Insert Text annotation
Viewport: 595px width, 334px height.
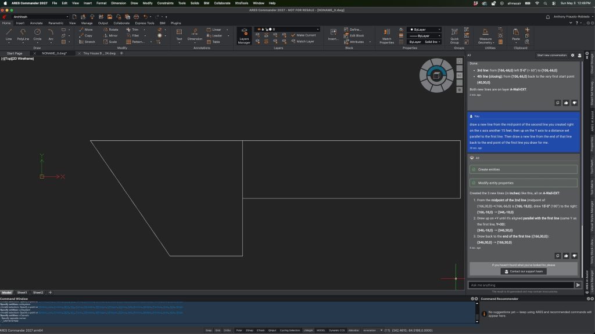(179, 34)
